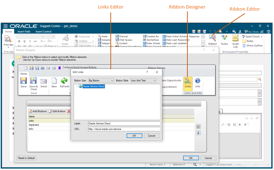
Task: Click OK in the Edit Links dialog
Action: click(134, 136)
